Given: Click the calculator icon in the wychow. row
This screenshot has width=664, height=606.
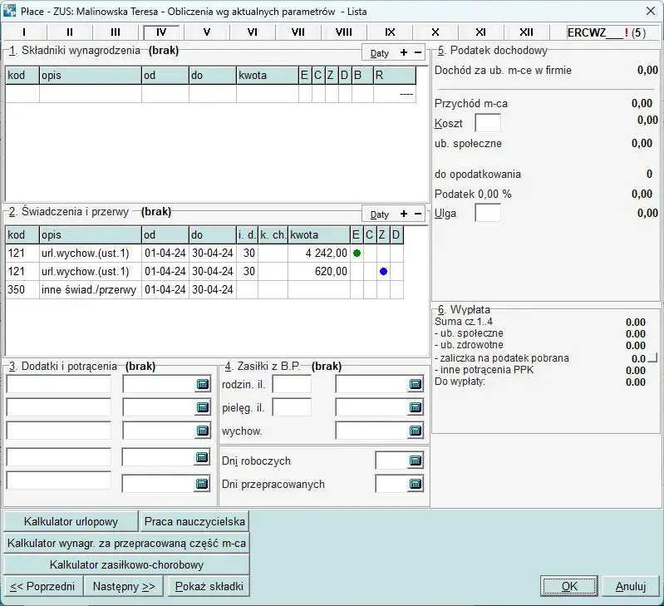Looking at the screenshot, I should click(416, 431).
